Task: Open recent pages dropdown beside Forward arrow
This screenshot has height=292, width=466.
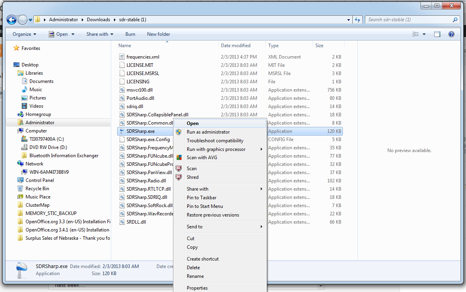Action: tap(30, 20)
